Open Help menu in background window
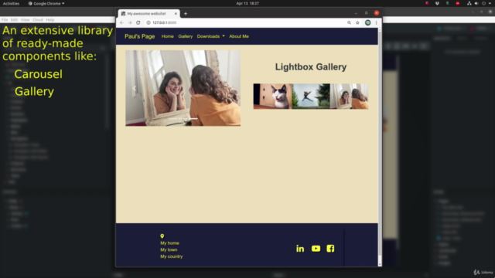This screenshot has width=495, height=278. pyautogui.click(x=49, y=20)
